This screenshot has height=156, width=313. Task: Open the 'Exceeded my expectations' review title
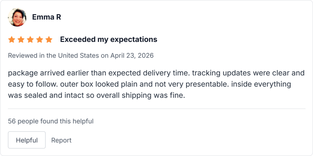pos(109,39)
